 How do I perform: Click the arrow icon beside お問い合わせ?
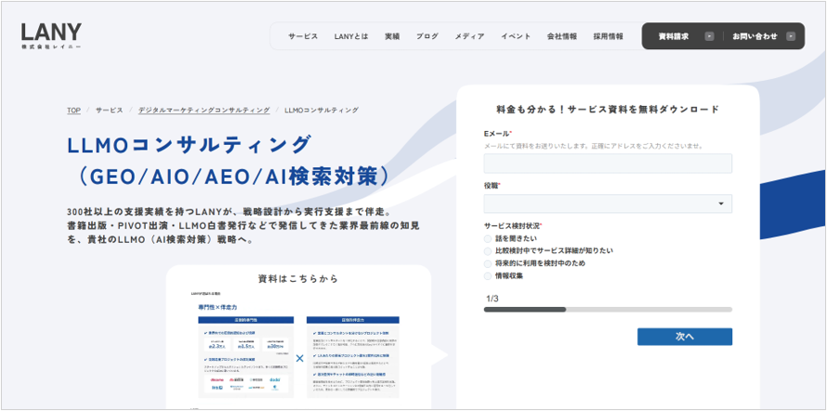tap(790, 36)
